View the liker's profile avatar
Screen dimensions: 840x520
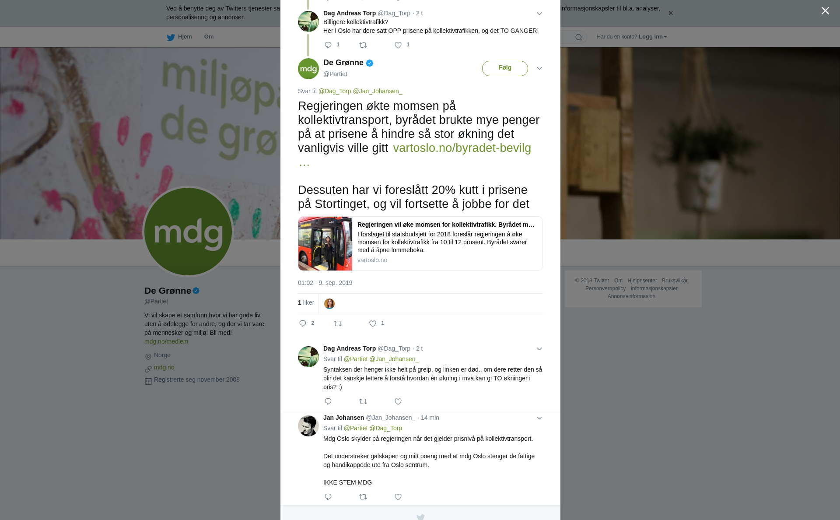(x=329, y=303)
